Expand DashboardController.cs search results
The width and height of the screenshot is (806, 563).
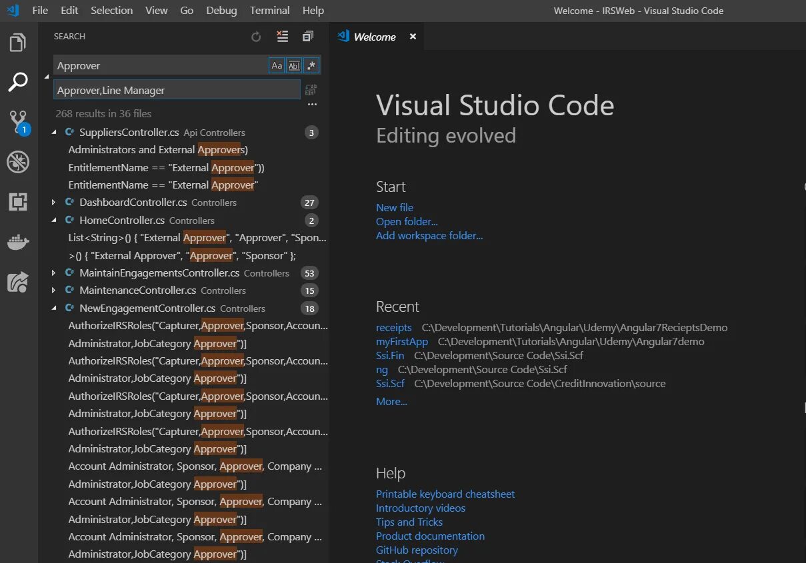[x=55, y=203]
